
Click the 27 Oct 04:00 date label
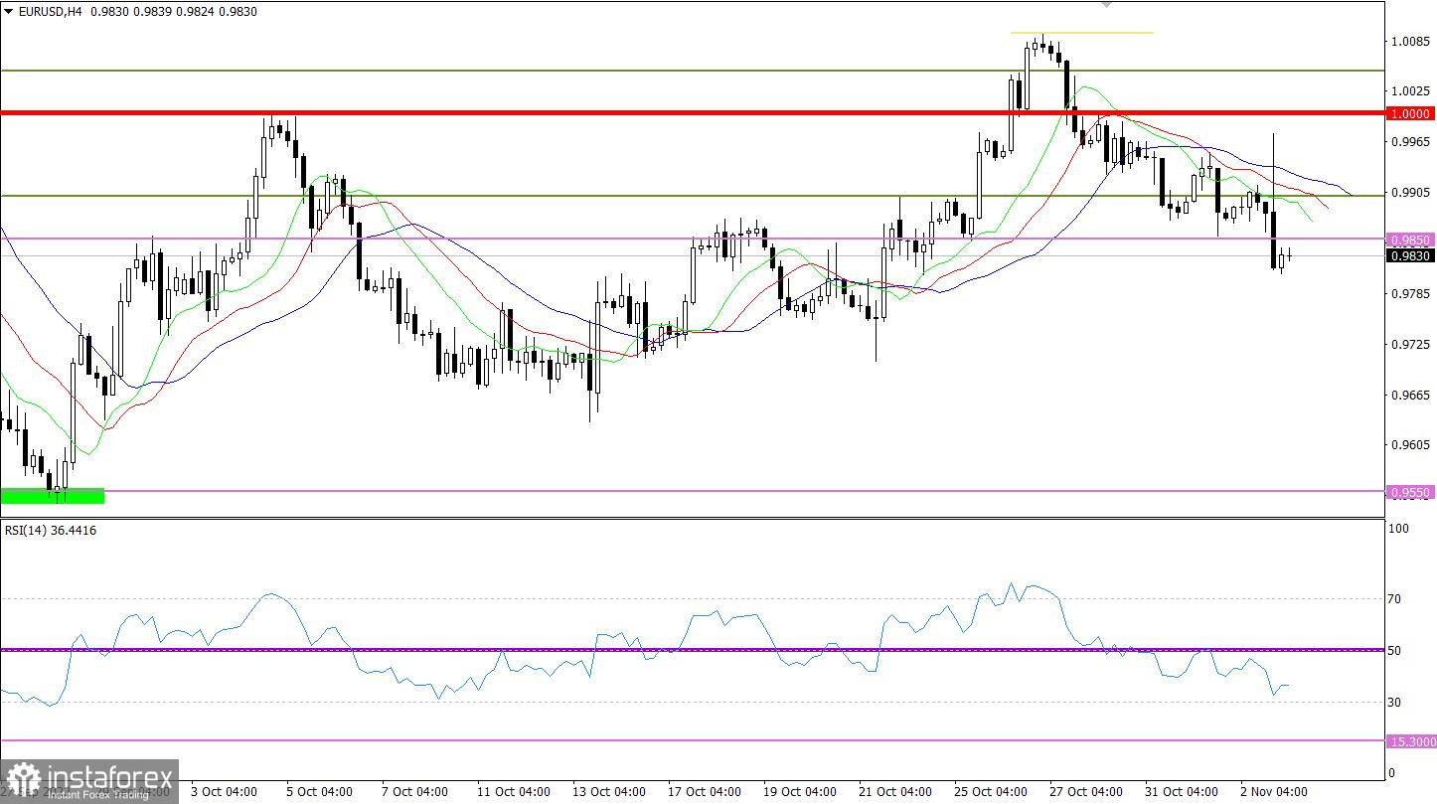1086,792
